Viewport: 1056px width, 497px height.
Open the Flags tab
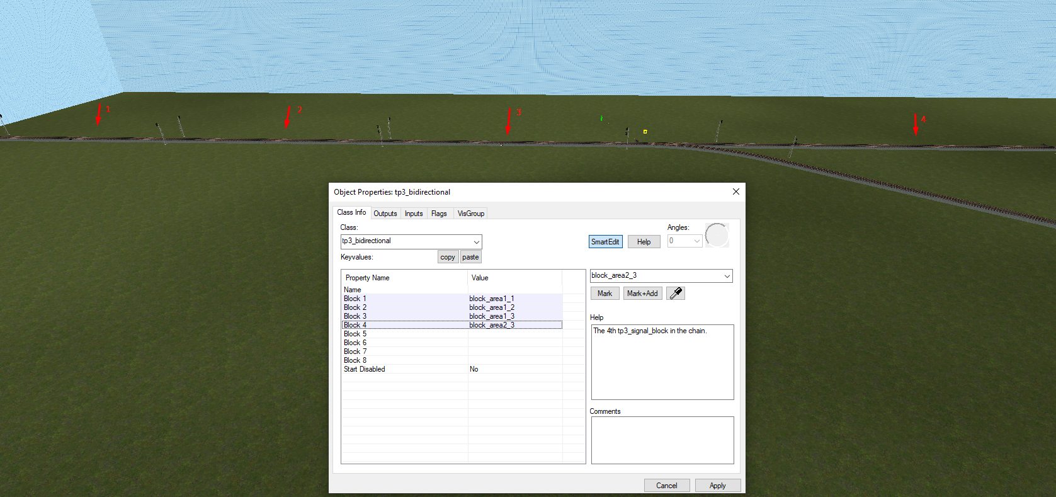coord(439,214)
